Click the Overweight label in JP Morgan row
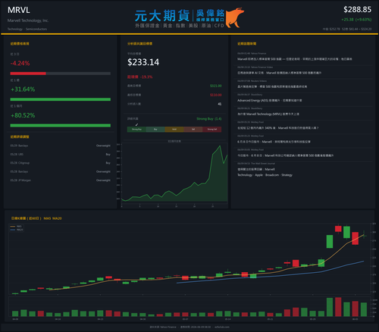 click(x=103, y=180)
